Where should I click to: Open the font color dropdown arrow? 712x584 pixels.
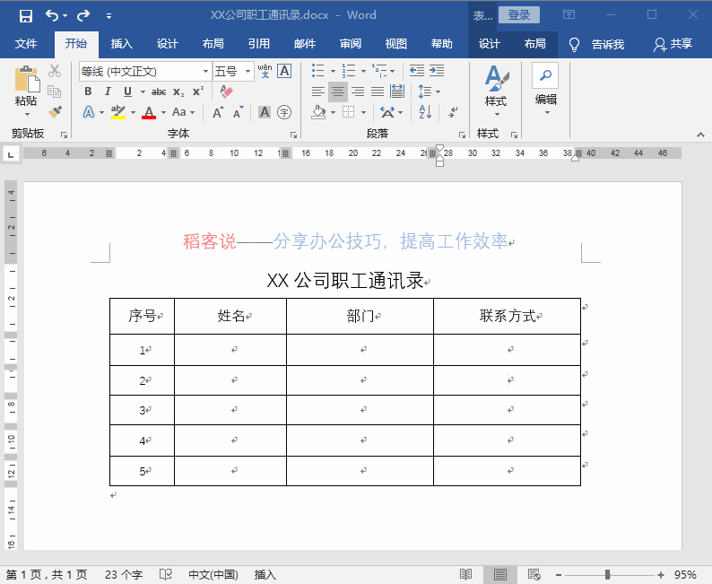(x=163, y=112)
